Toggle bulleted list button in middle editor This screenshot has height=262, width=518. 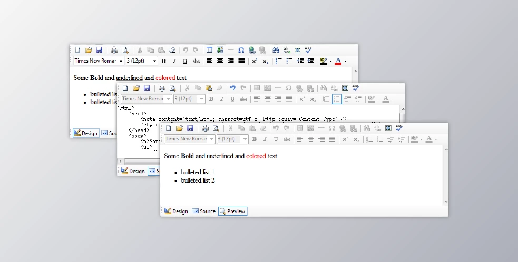tap(337, 99)
